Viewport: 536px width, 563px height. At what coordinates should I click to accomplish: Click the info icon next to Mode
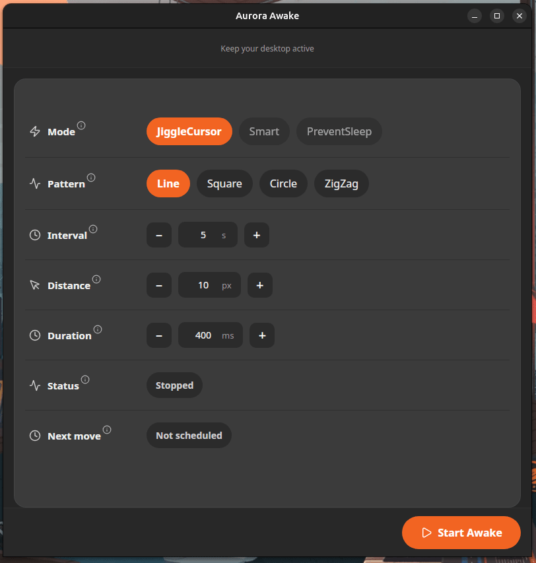[x=81, y=125]
